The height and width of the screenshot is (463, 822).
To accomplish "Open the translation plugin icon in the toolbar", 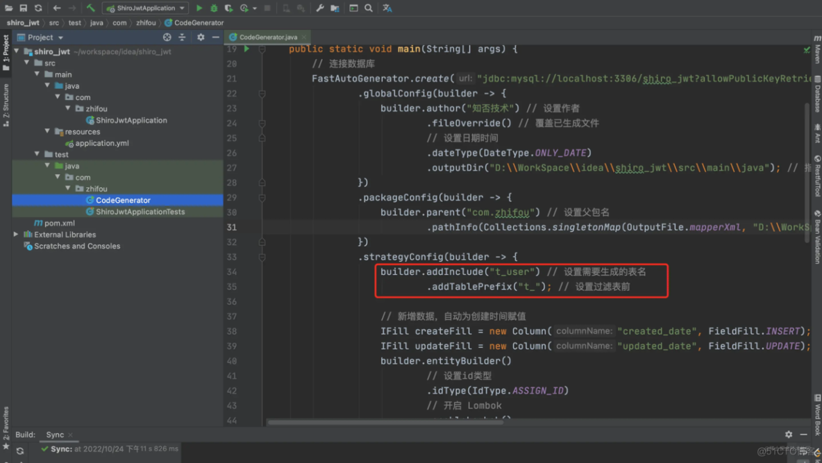I will tap(387, 7).
